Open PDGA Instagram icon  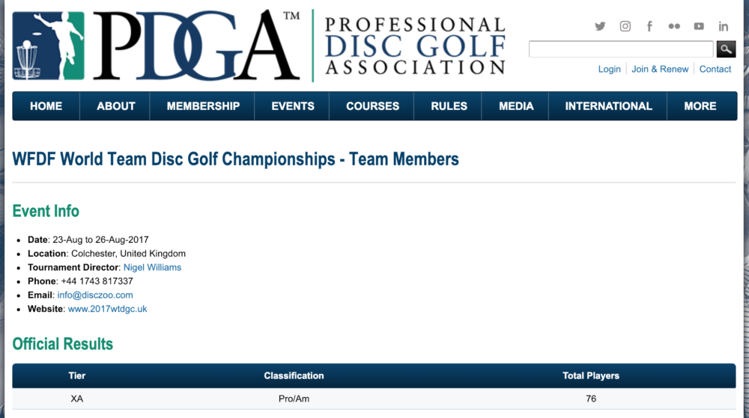pyautogui.click(x=625, y=26)
